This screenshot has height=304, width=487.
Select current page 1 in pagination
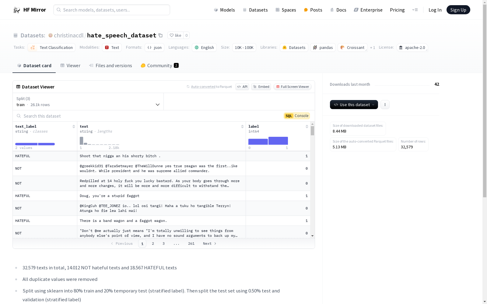click(142, 244)
